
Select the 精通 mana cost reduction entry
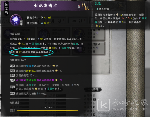click(28, 94)
